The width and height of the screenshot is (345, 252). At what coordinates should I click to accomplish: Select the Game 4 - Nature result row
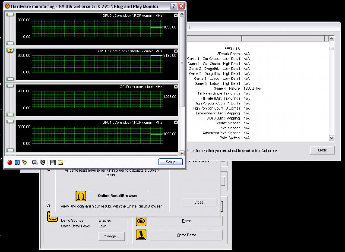[x=257, y=89]
